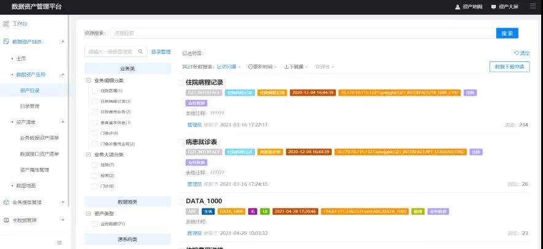The width and height of the screenshot is (543, 249).
Task: Click the 数据下载申请 button
Action: (x=509, y=67)
